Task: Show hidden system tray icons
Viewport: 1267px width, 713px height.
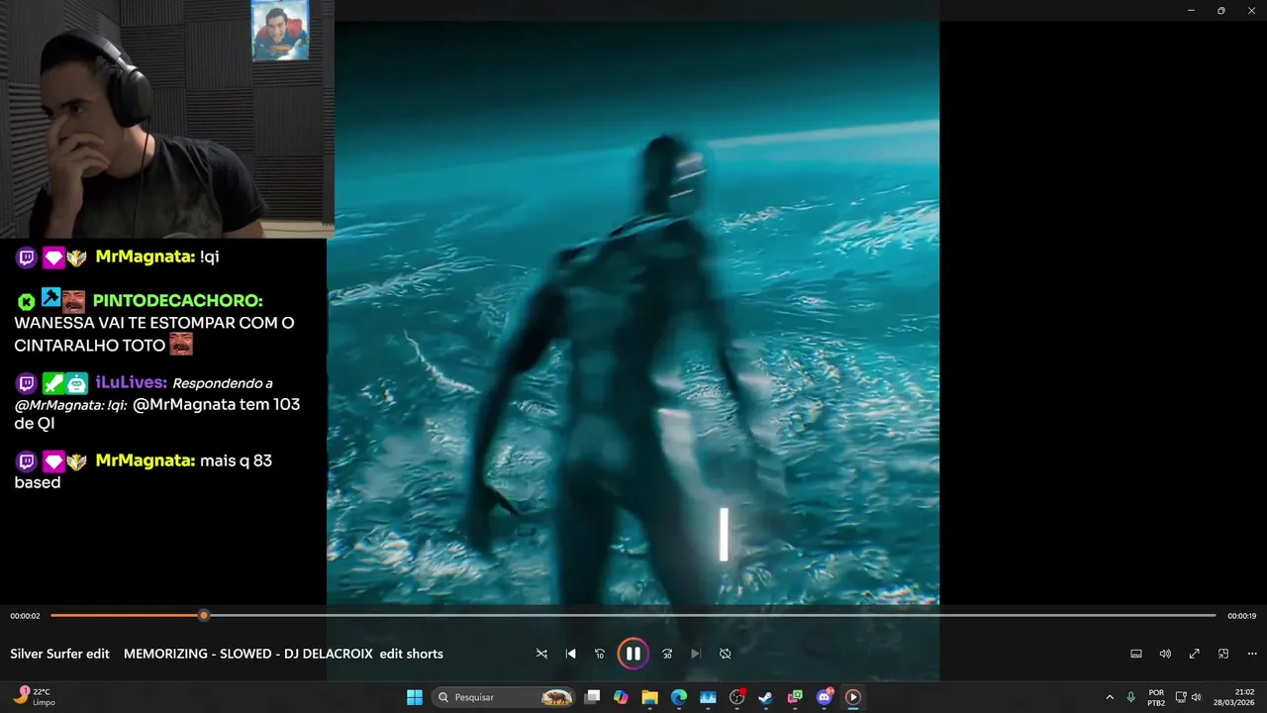Action: tap(1110, 697)
